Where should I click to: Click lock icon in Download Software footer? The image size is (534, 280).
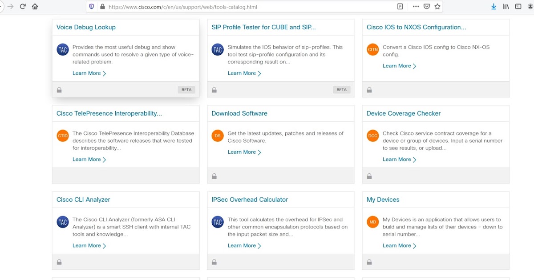pyautogui.click(x=214, y=176)
